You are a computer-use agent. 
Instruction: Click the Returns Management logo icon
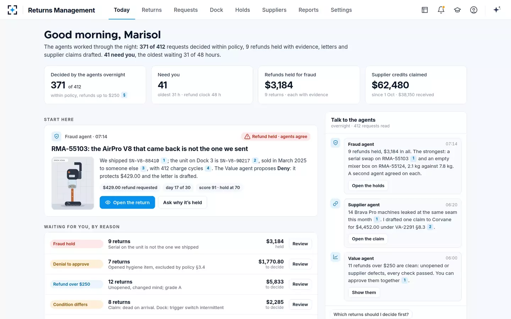tap(12, 10)
